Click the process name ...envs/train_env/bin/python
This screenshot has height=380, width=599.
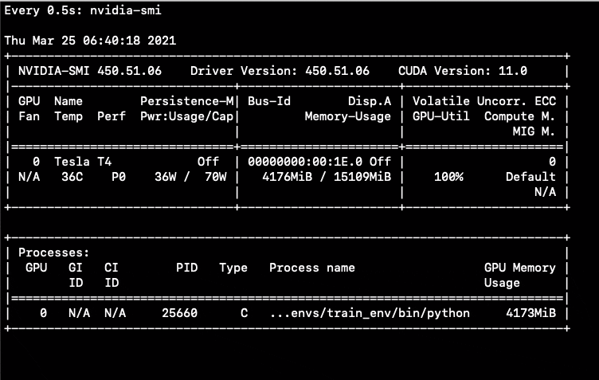(370, 313)
